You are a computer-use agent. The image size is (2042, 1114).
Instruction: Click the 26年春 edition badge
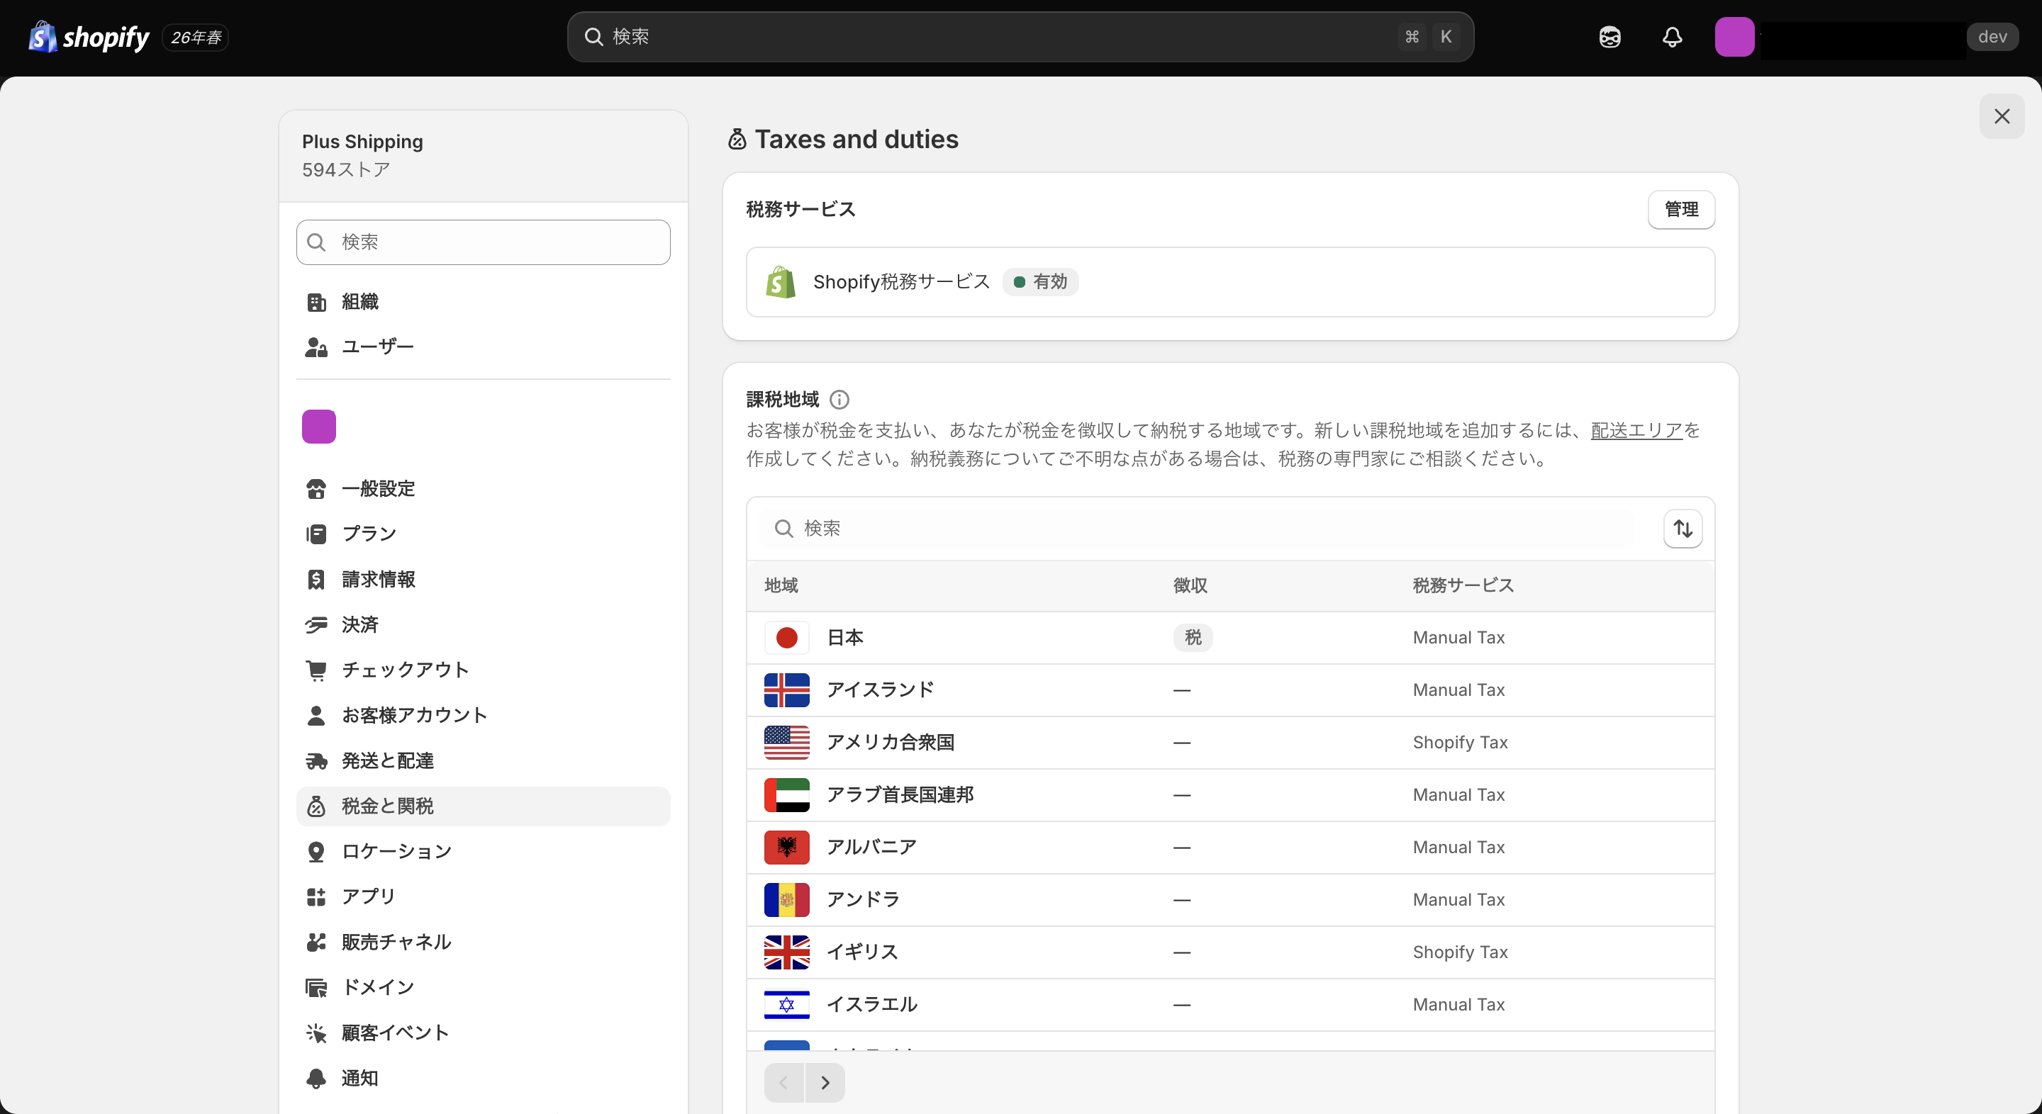pyautogui.click(x=196, y=38)
